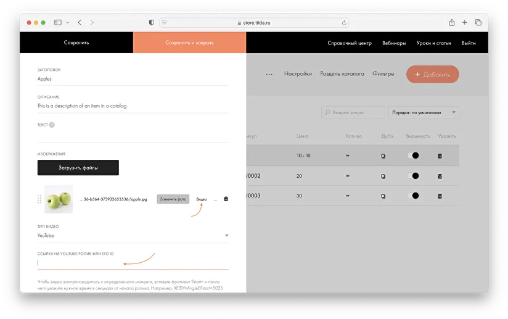Go to Справочный центр in top navigation
508x319 pixels.
pyautogui.click(x=349, y=43)
